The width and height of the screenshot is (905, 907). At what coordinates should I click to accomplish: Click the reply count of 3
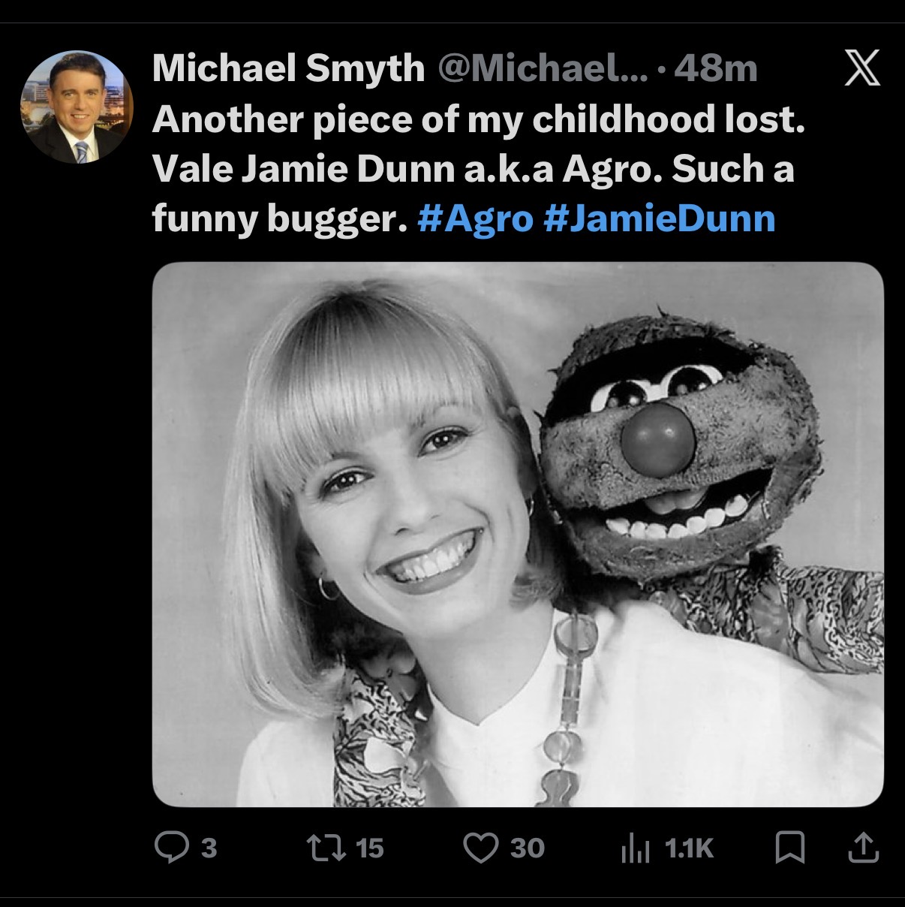[209, 848]
